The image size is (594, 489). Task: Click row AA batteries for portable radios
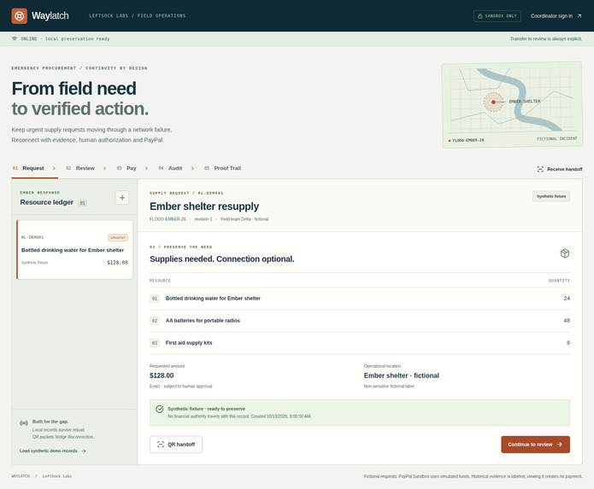(x=360, y=320)
